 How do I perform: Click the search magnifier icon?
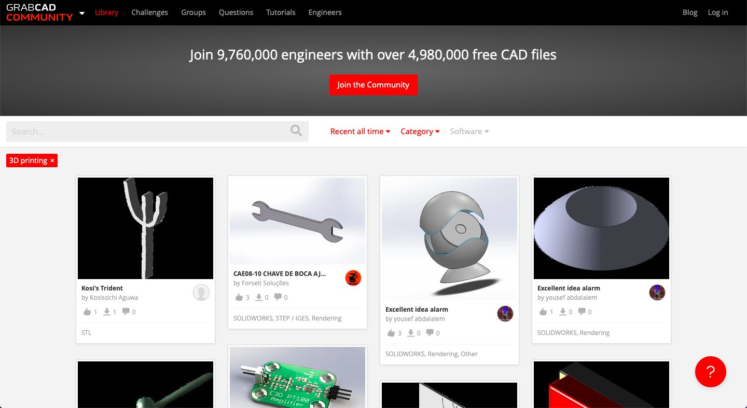click(296, 130)
